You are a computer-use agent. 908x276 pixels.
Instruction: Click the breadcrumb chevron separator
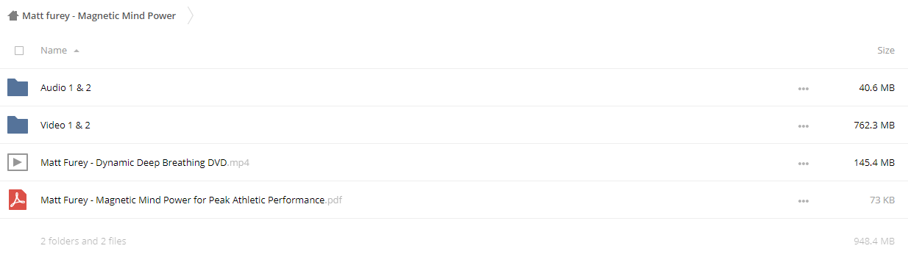tap(191, 15)
